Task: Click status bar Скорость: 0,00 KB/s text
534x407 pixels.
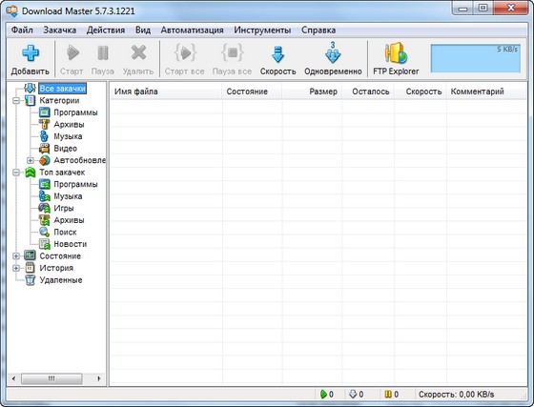Action: tap(456, 394)
